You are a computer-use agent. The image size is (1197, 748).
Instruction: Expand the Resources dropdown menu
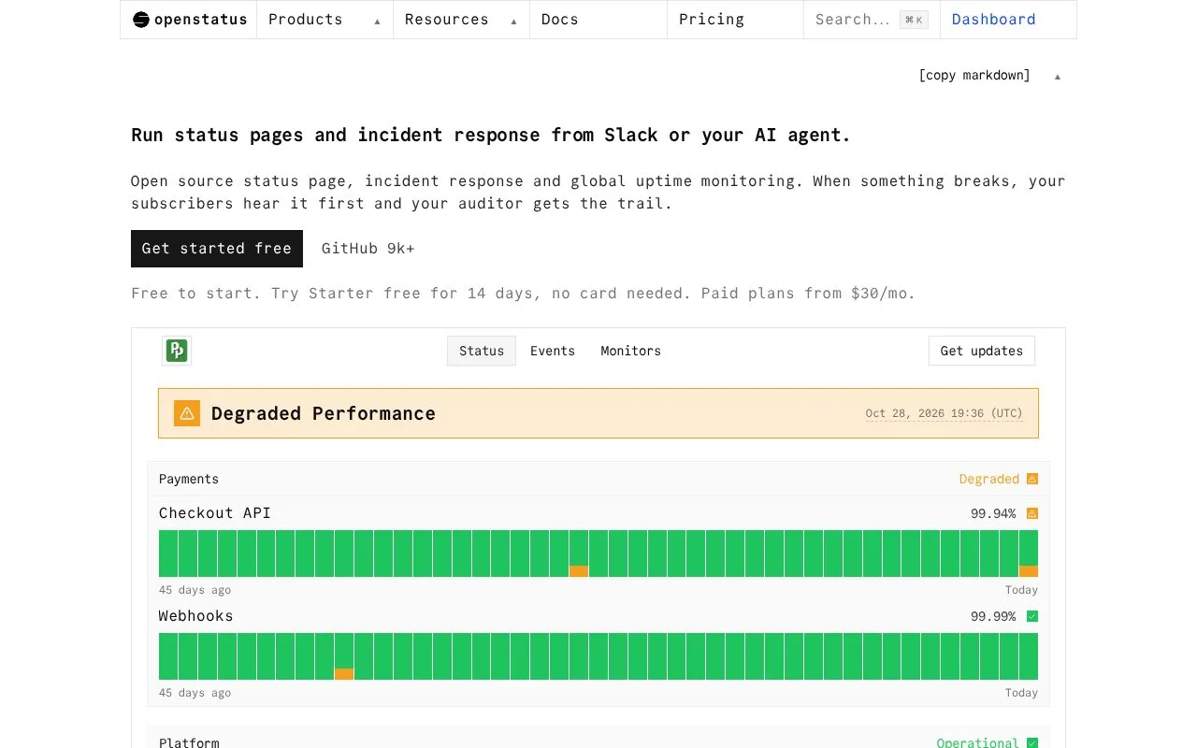tap(461, 20)
